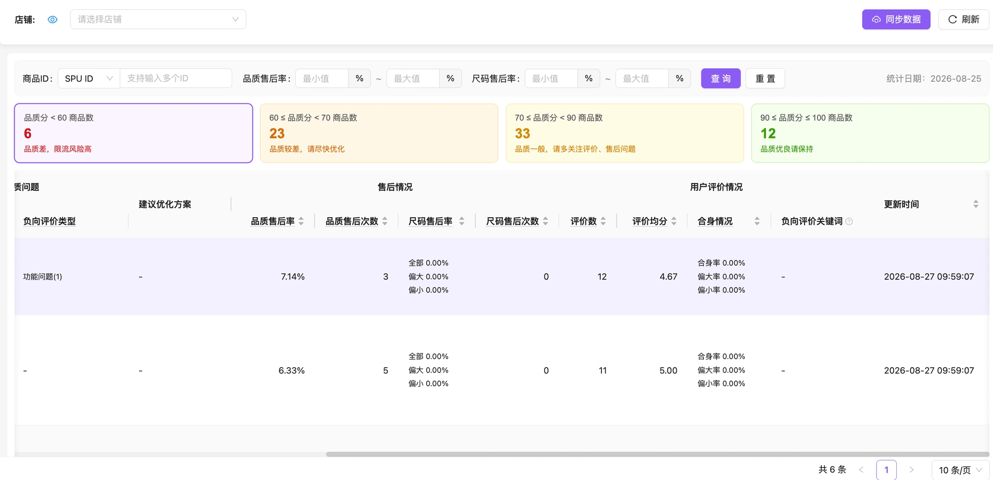Click the 4.67 评价均分 value
The image size is (993, 480).
point(668,277)
